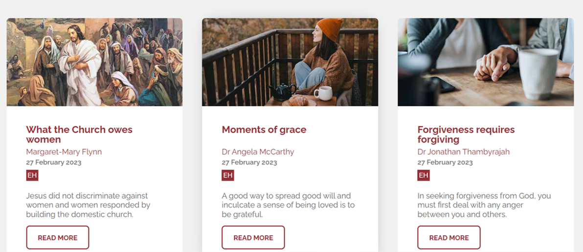The image size is (583, 252).
Task: Select author Margaret-Mary Flynn
Action: pos(64,152)
